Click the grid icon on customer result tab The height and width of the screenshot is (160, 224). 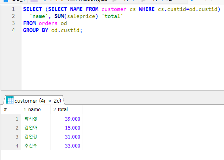click(x=10, y=100)
